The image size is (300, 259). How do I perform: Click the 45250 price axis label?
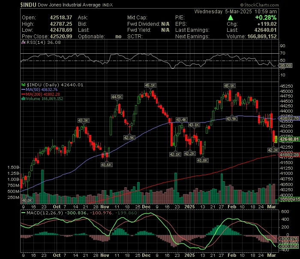[x=287, y=86]
